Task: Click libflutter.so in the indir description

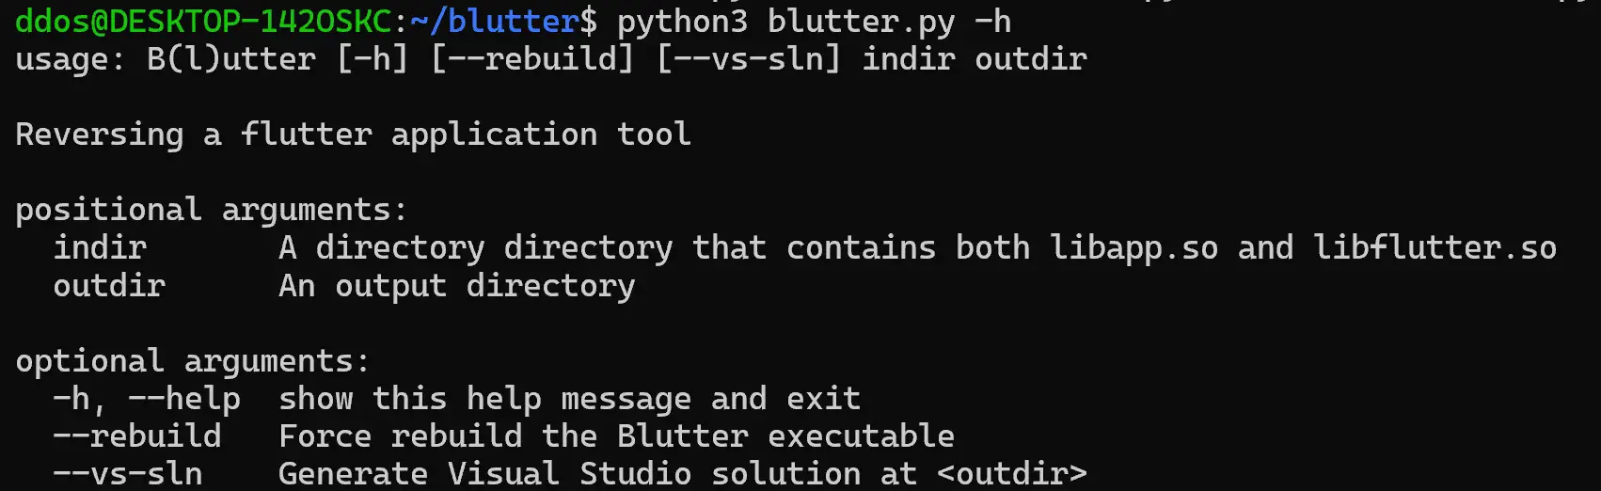Action: [x=1435, y=247]
